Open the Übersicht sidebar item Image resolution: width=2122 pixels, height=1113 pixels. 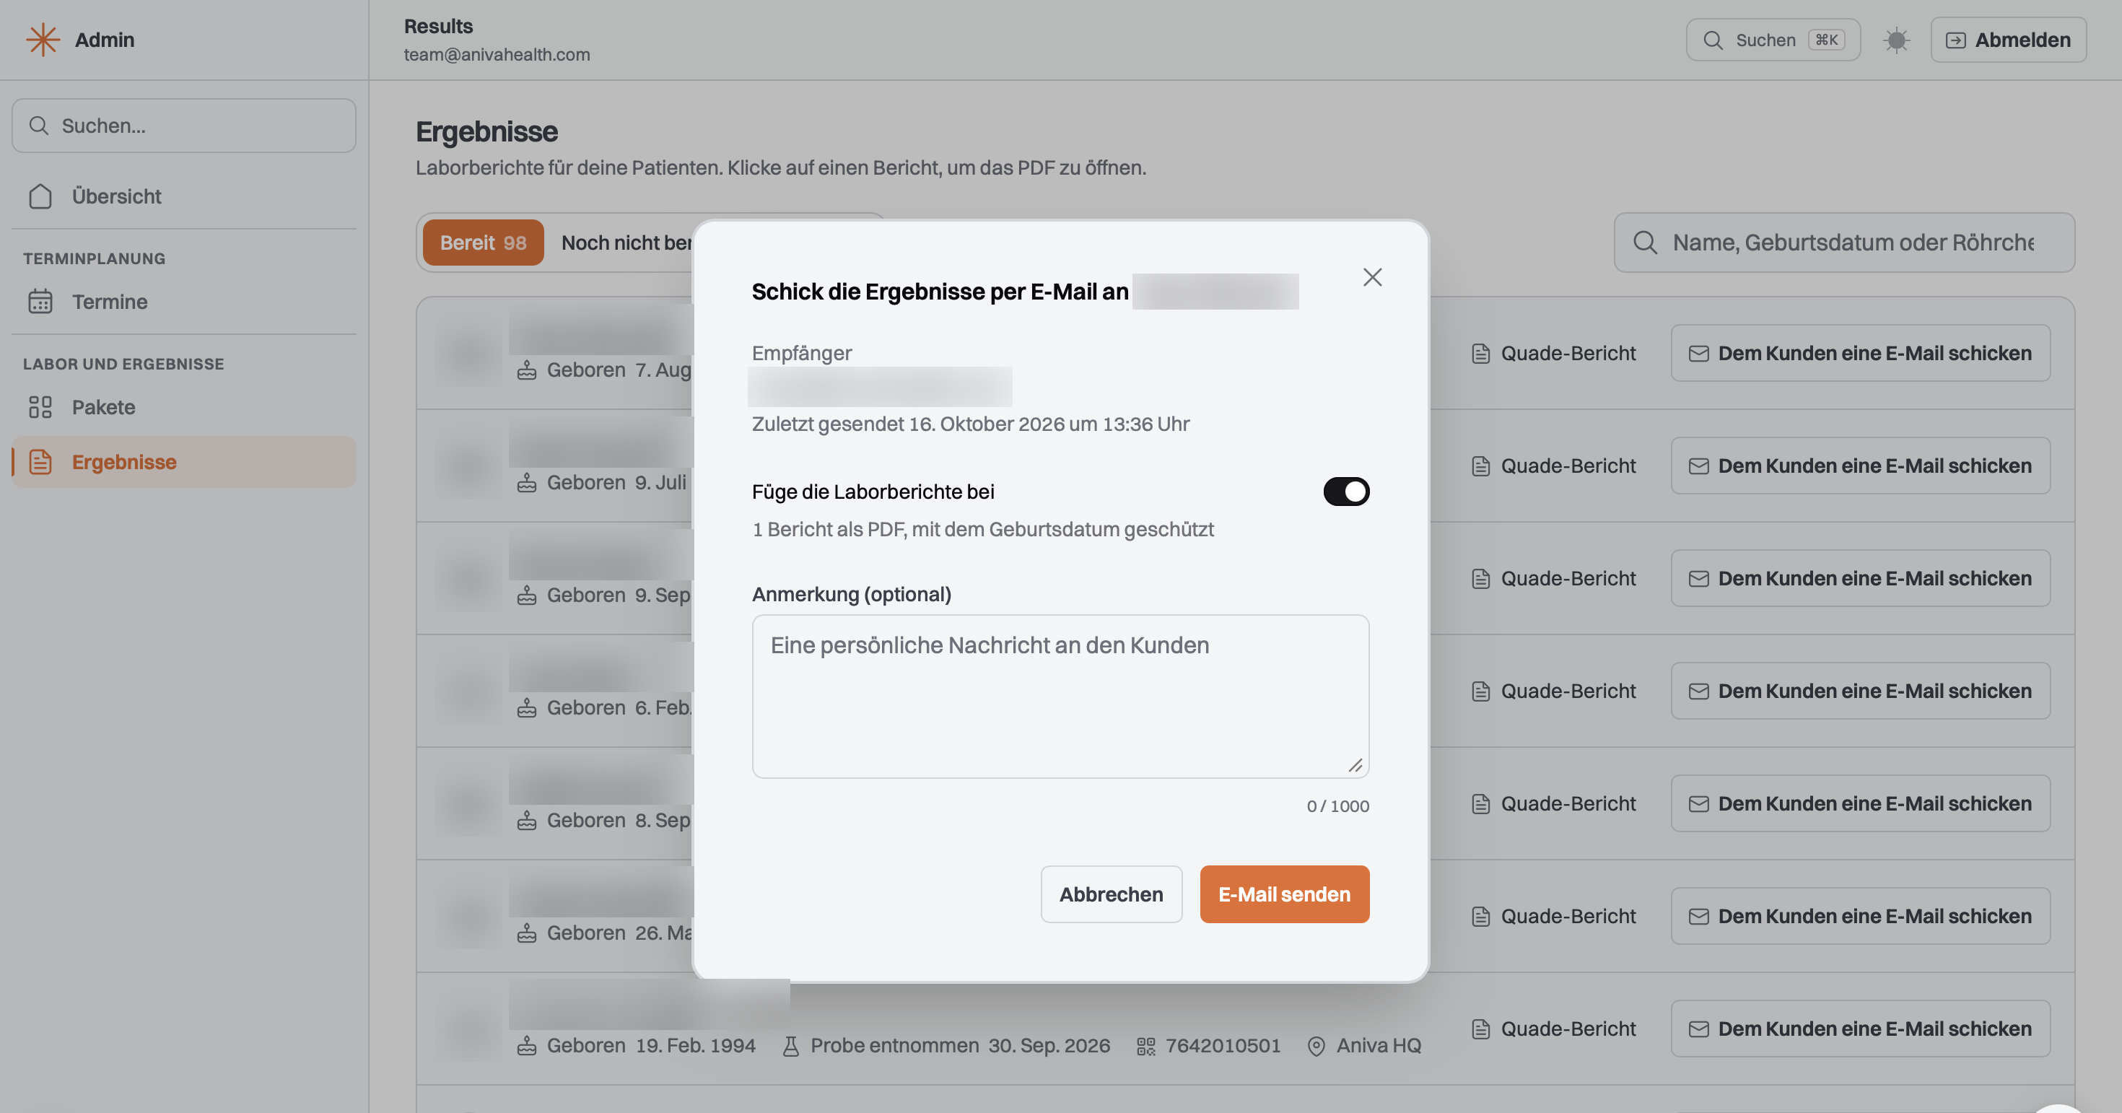tap(184, 196)
